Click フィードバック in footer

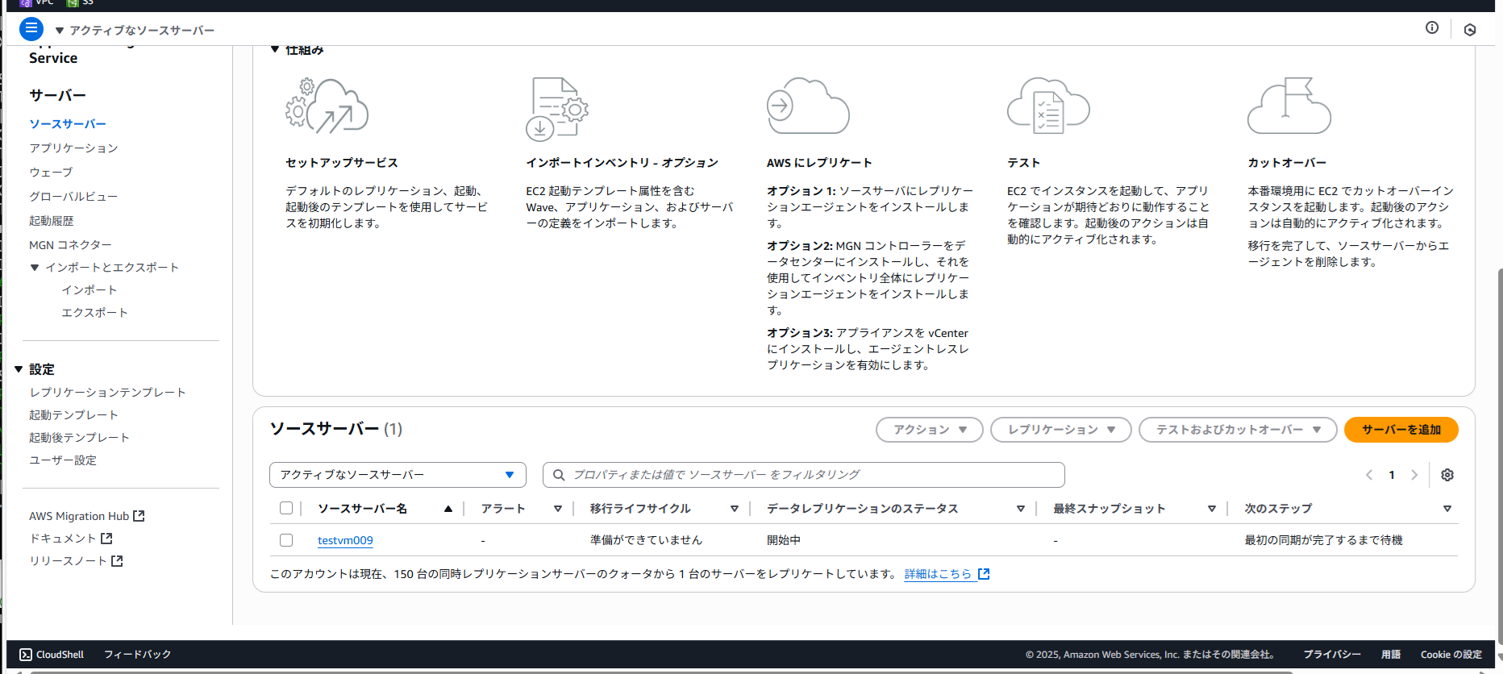click(137, 655)
